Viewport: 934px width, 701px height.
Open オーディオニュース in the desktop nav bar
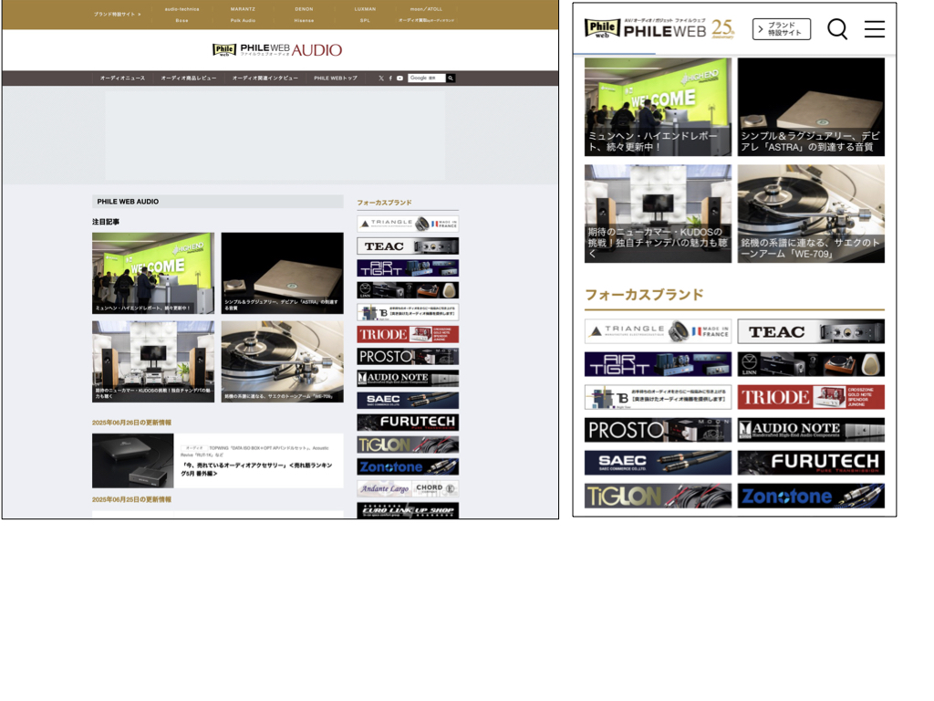pyautogui.click(x=122, y=78)
